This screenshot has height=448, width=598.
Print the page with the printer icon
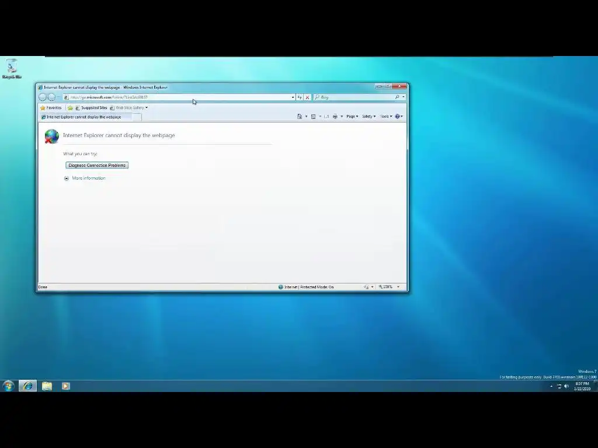pos(335,117)
